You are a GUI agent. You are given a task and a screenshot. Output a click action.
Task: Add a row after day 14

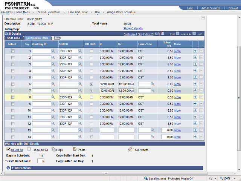195,137
